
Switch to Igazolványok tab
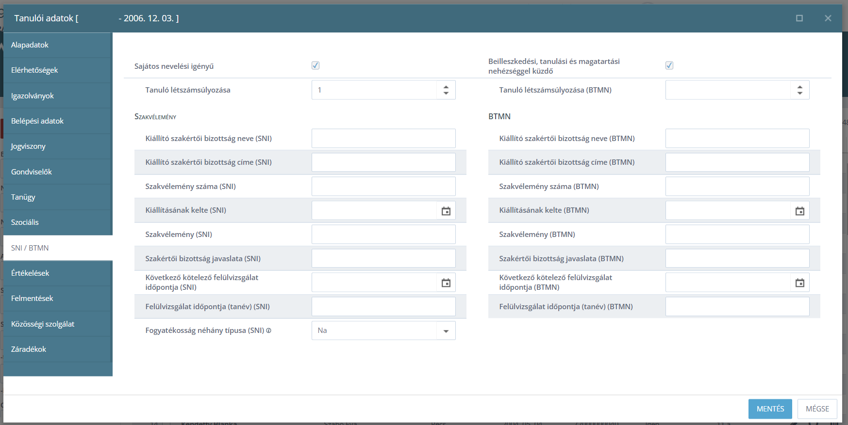click(58, 96)
